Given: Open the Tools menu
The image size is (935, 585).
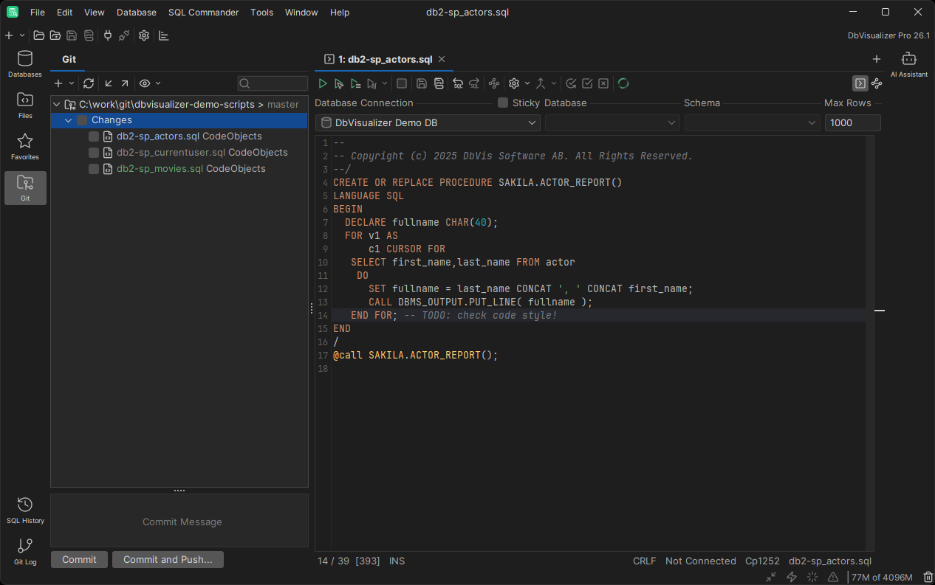Looking at the screenshot, I should pos(261,13).
